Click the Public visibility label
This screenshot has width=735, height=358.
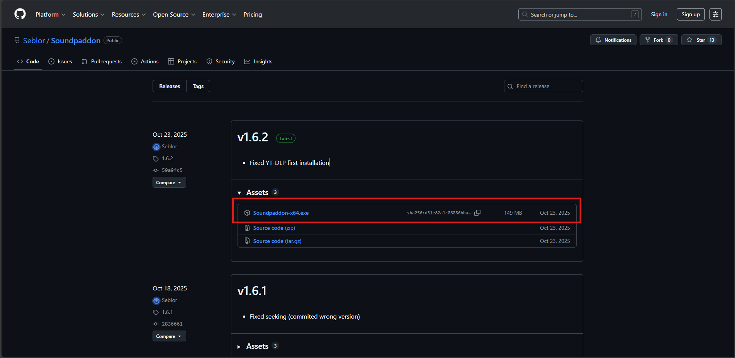(113, 40)
